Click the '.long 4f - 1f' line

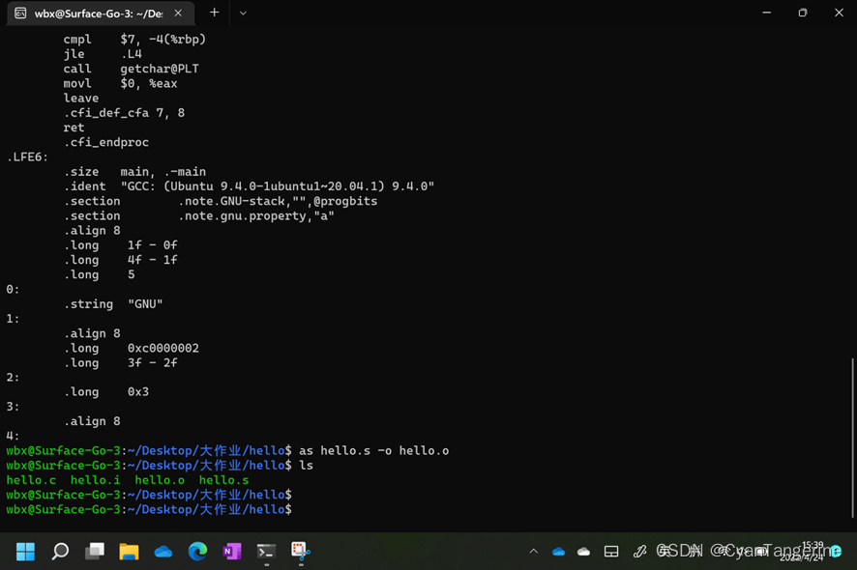pyautogui.click(x=120, y=260)
